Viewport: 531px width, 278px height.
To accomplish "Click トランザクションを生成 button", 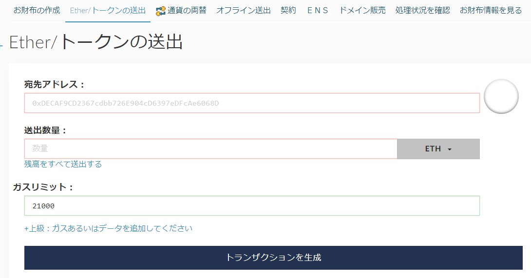I will (x=273, y=258).
